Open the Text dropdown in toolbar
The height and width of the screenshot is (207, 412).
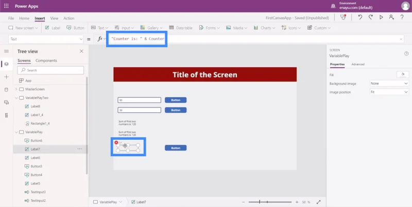[x=99, y=28]
